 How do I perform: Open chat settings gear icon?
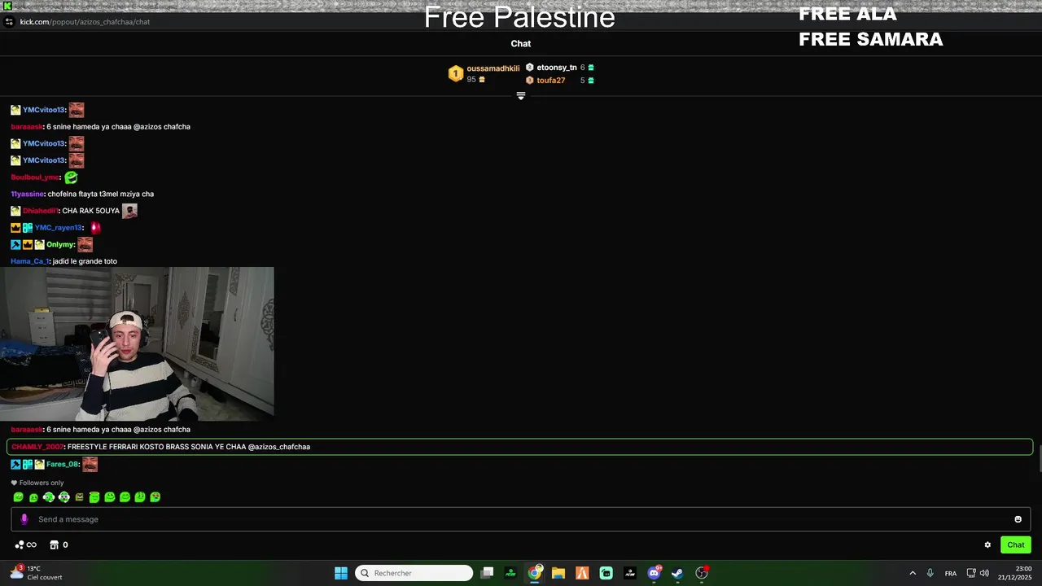point(987,545)
